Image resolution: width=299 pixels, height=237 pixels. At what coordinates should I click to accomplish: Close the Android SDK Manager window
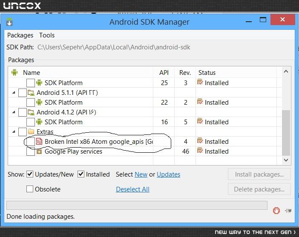pos(282,20)
